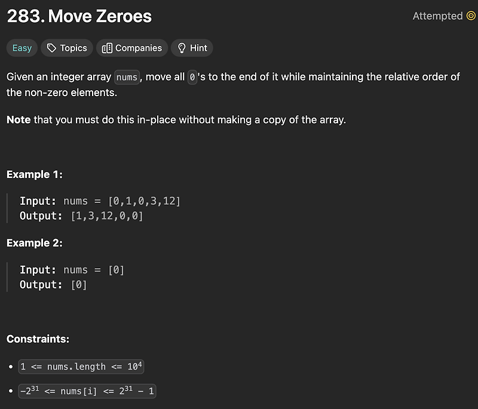Image resolution: width=478 pixels, height=409 pixels.
Task: Select the constraint chip 1 <= nums.length <= 10^4
Action: coord(82,366)
